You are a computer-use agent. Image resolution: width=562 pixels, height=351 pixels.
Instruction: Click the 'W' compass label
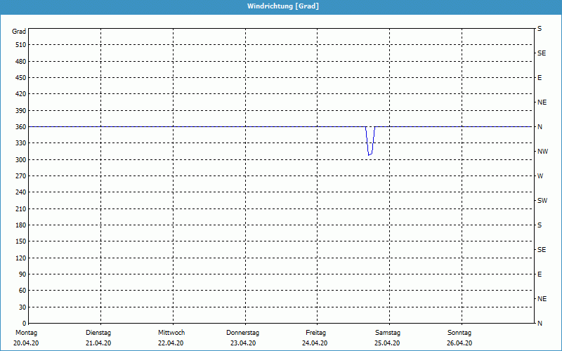pyautogui.click(x=540, y=176)
